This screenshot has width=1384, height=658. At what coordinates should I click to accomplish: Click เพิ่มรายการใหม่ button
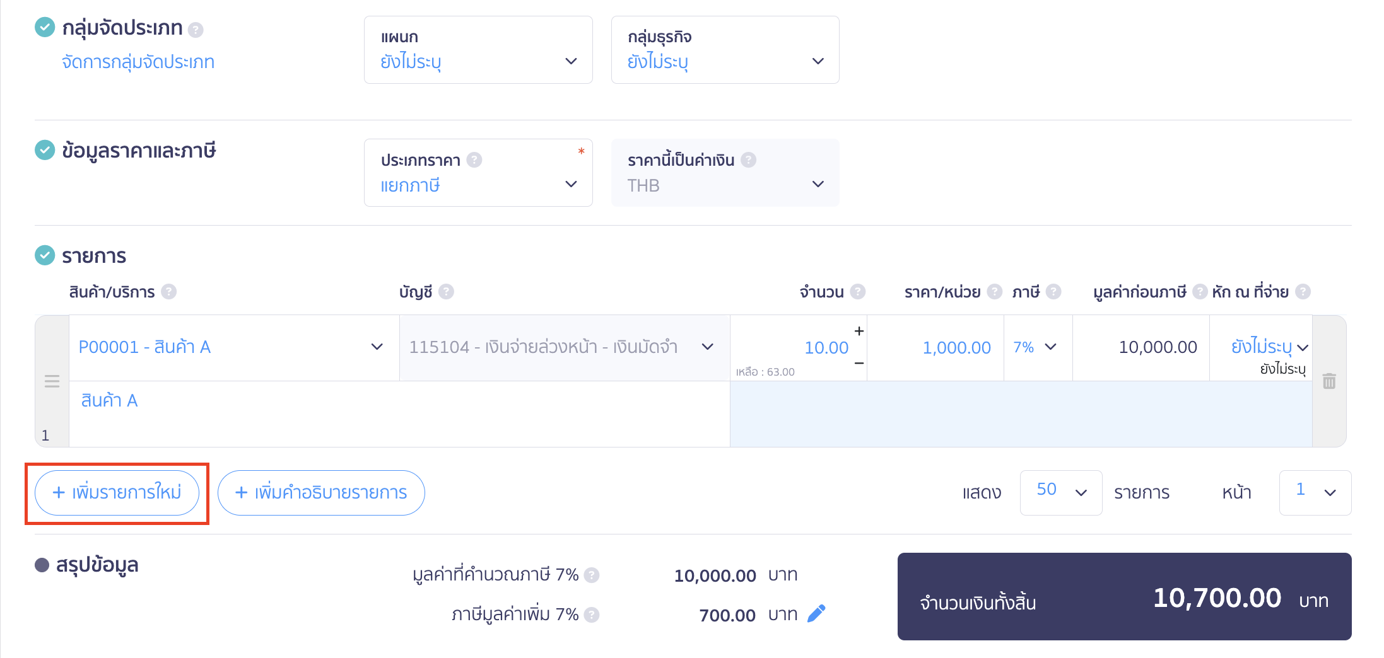click(117, 492)
